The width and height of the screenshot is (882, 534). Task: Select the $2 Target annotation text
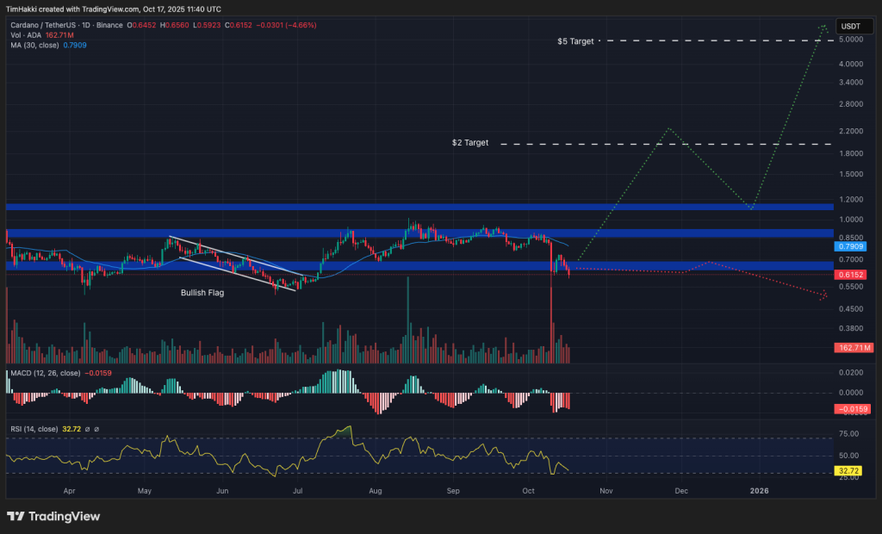472,142
